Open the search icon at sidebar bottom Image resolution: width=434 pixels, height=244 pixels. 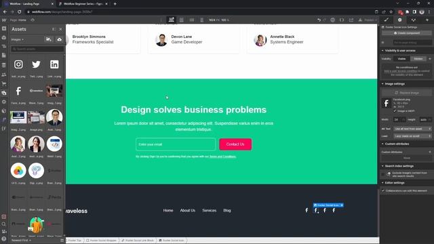coord(4,224)
